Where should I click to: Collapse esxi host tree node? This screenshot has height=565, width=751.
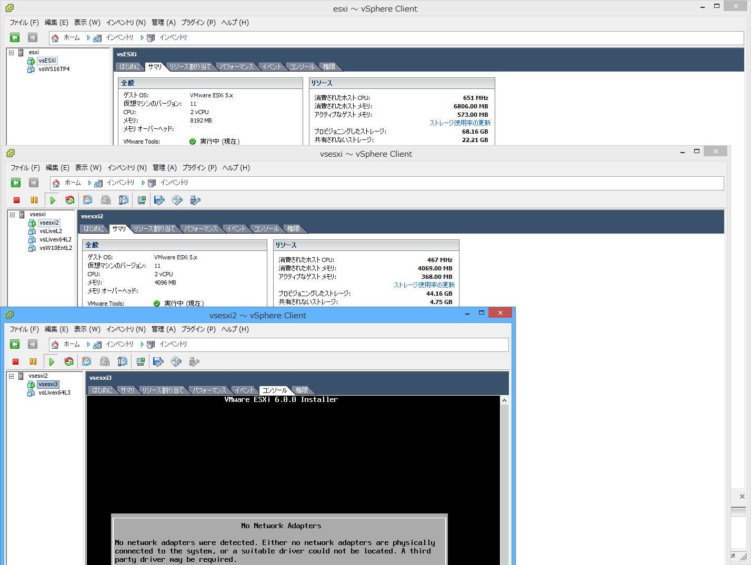click(11, 53)
